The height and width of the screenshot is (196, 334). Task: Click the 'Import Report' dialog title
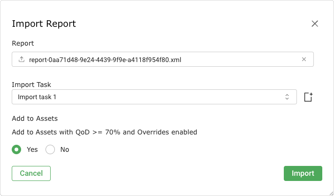[44, 24]
